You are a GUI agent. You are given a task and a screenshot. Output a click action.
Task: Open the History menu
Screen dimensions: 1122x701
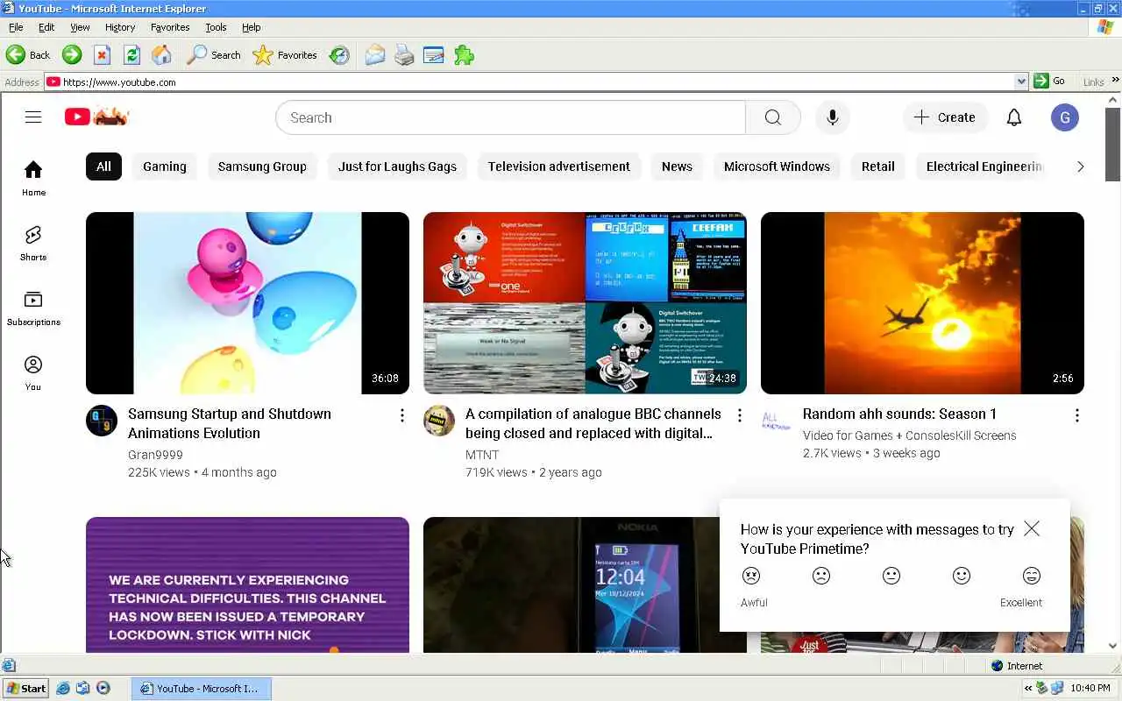pos(120,27)
